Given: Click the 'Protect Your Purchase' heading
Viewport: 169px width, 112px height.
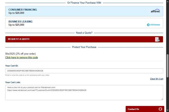Looking at the screenshot, I should point(84,47).
